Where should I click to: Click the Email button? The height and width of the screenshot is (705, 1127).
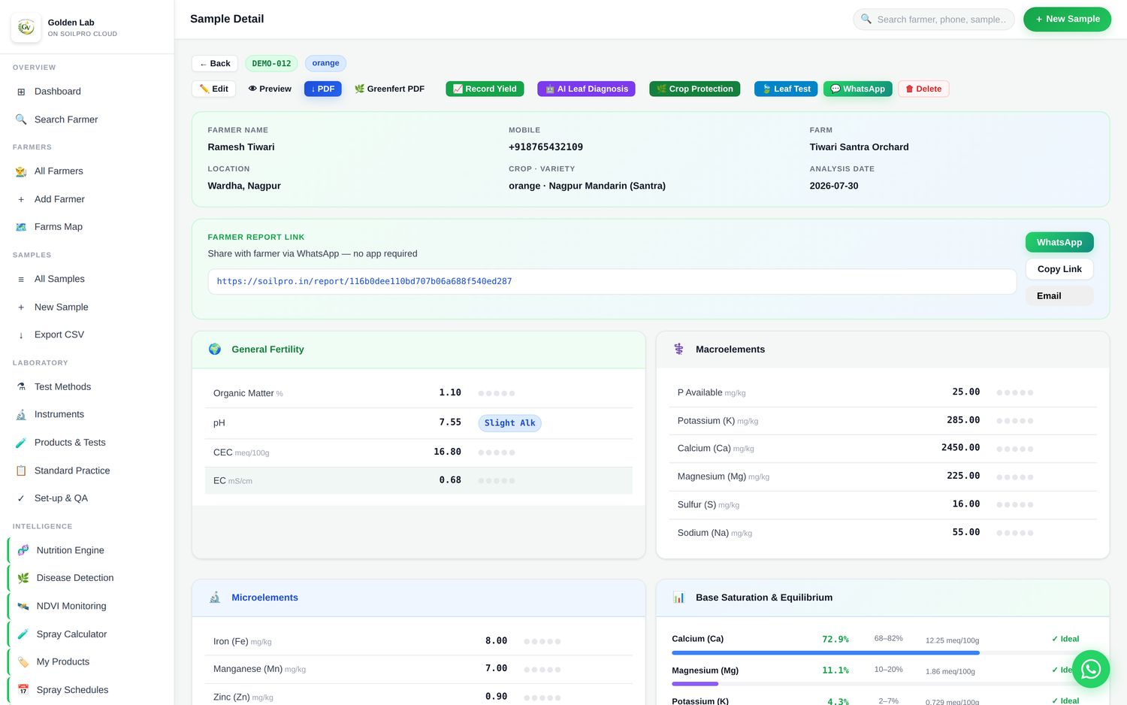click(1059, 296)
